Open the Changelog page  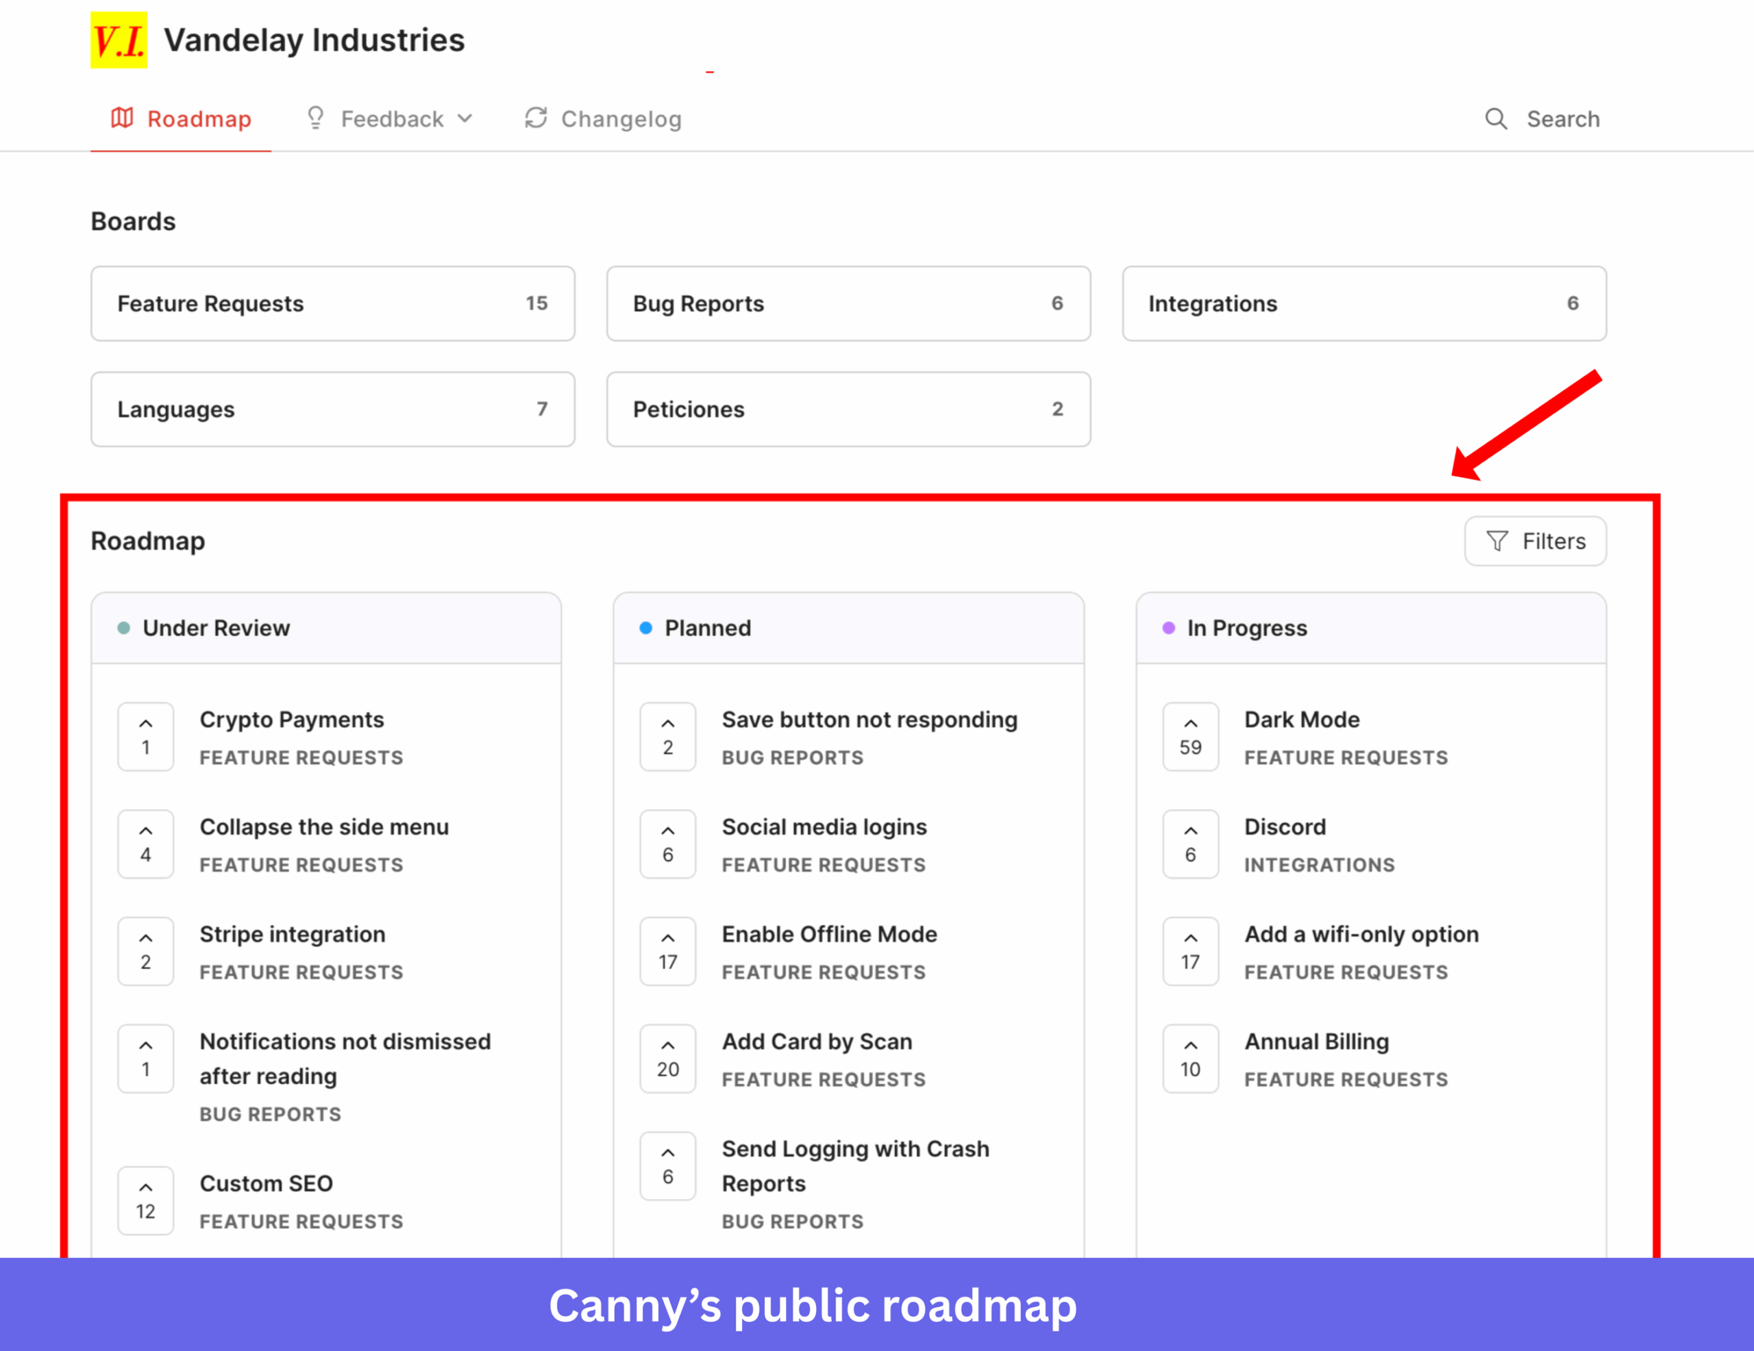(x=621, y=118)
